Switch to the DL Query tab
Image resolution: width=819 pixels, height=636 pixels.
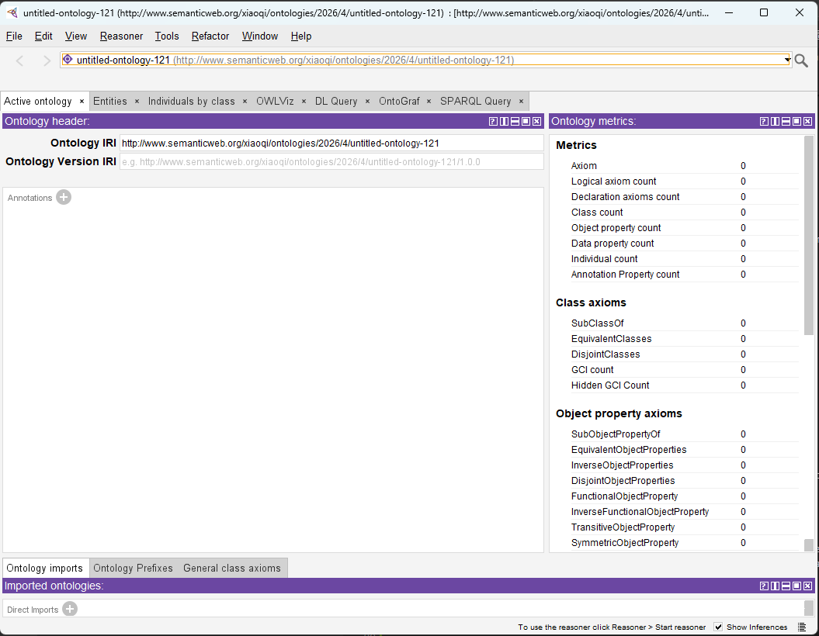pos(336,102)
